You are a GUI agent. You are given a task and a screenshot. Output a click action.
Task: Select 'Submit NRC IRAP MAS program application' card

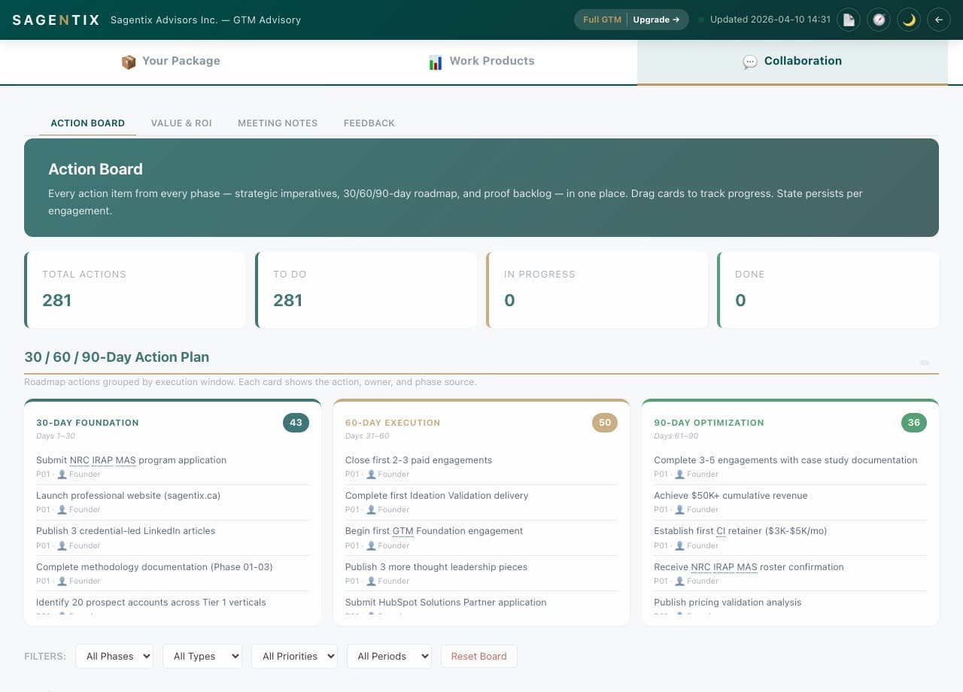click(172, 466)
